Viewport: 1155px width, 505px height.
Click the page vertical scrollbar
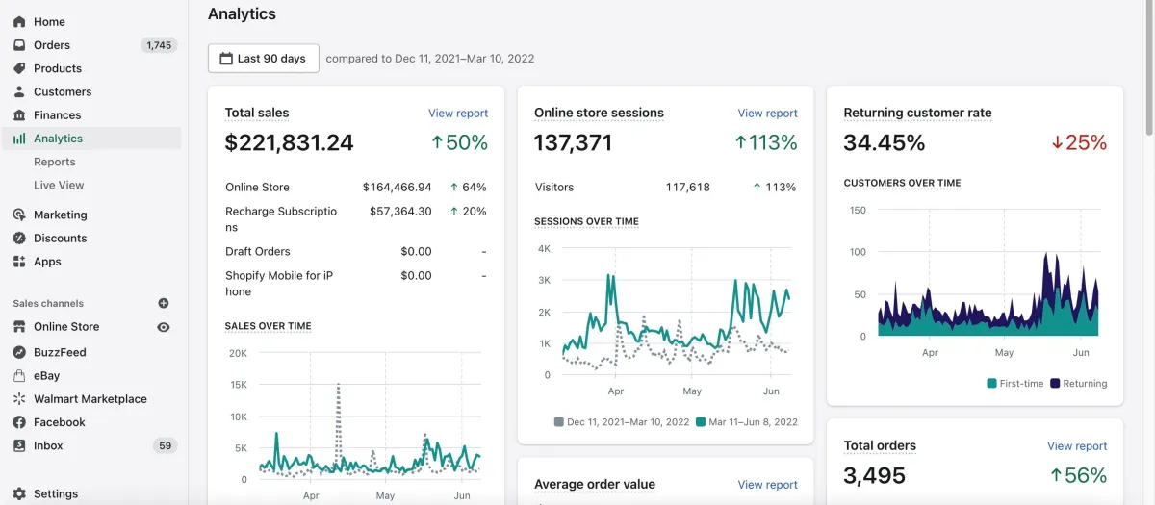click(x=1149, y=67)
